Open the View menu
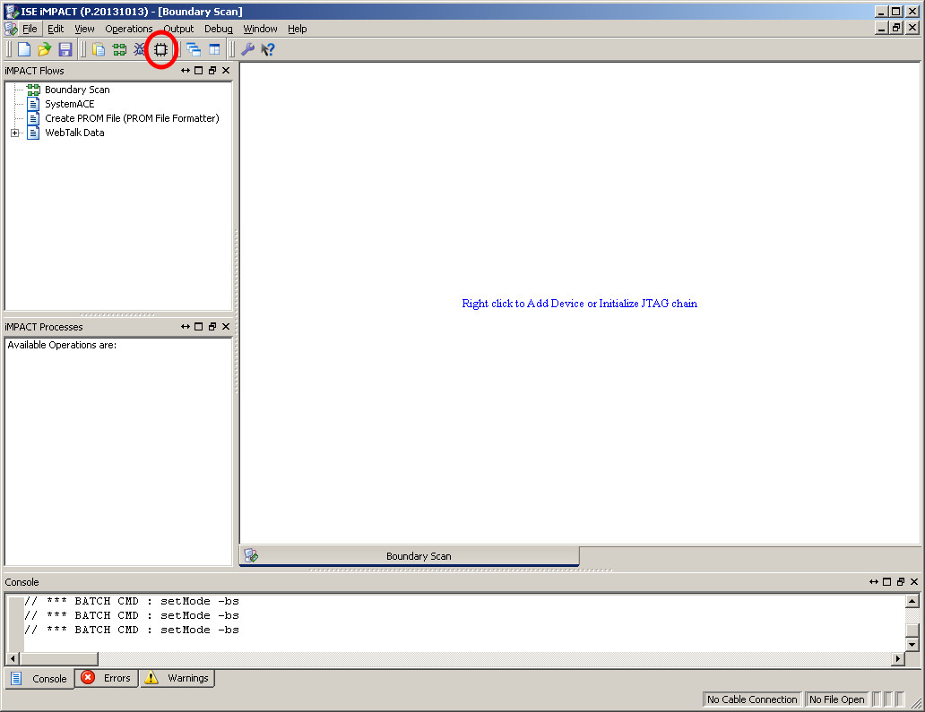925x712 pixels. click(x=84, y=29)
